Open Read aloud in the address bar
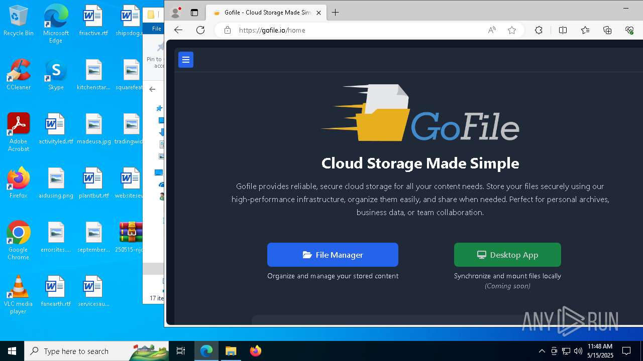This screenshot has height=361, width=643. (492, 30)
